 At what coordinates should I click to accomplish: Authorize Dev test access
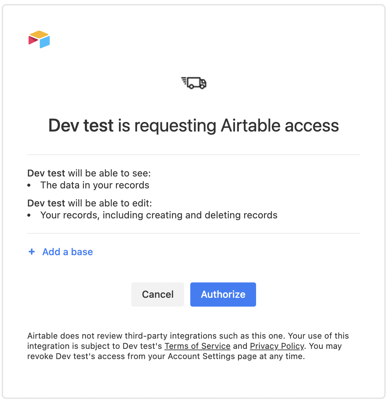click(x=223, y=294)
